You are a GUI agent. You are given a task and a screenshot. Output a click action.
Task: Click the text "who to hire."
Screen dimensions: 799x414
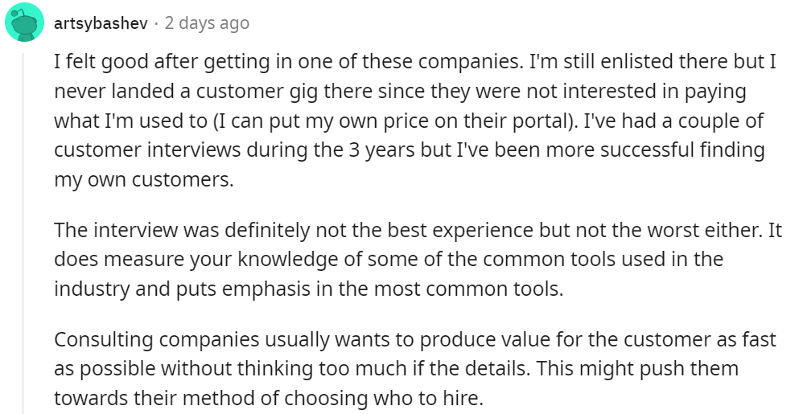pyautogui.click(x=436, y=398)
